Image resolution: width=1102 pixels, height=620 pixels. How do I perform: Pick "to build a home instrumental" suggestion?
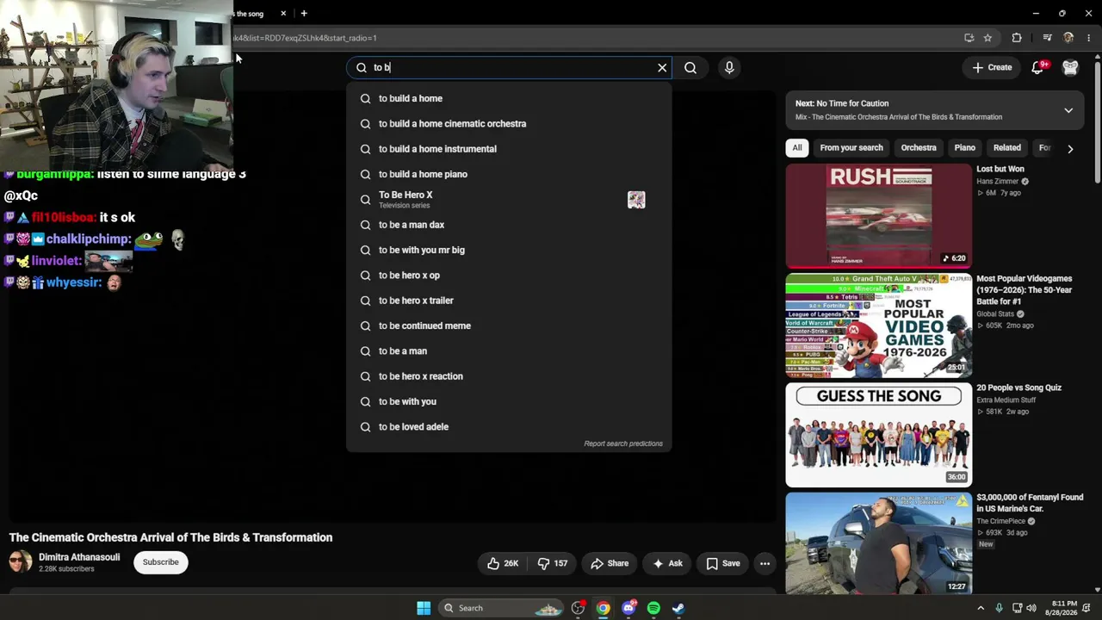pos(509,149)
